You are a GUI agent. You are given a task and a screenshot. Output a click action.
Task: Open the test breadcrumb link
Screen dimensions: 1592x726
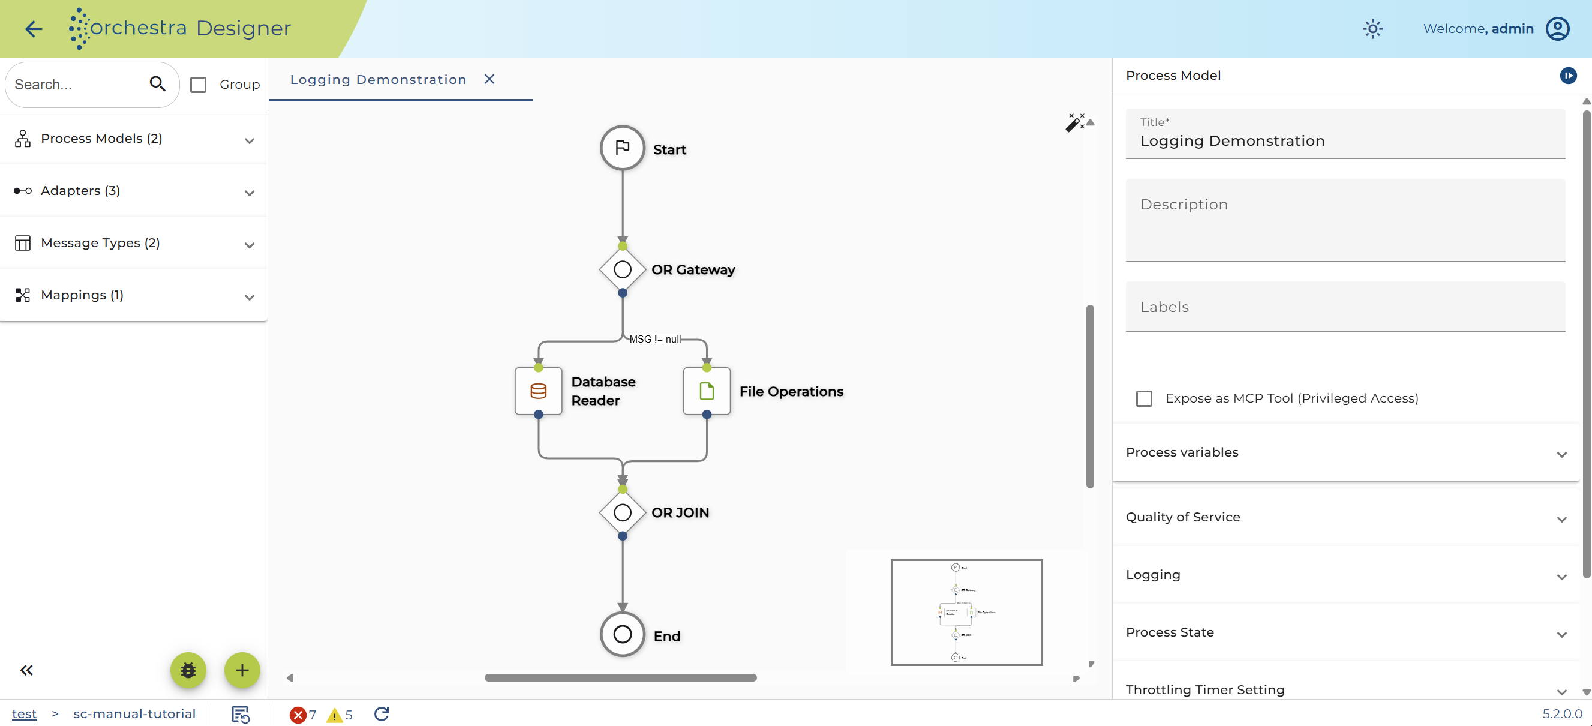[24, 713]
